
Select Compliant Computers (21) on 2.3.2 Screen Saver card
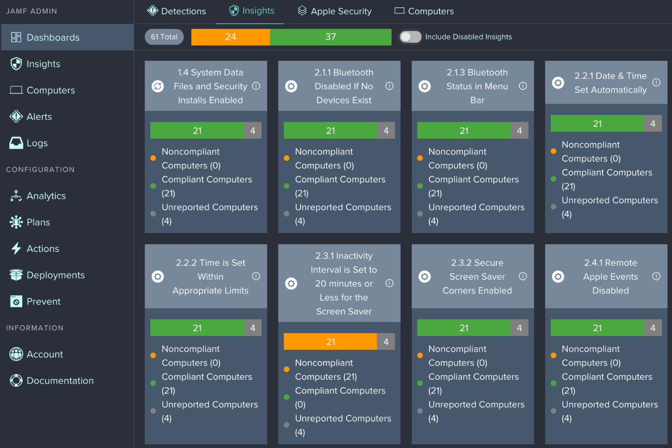tap(474, 384)
